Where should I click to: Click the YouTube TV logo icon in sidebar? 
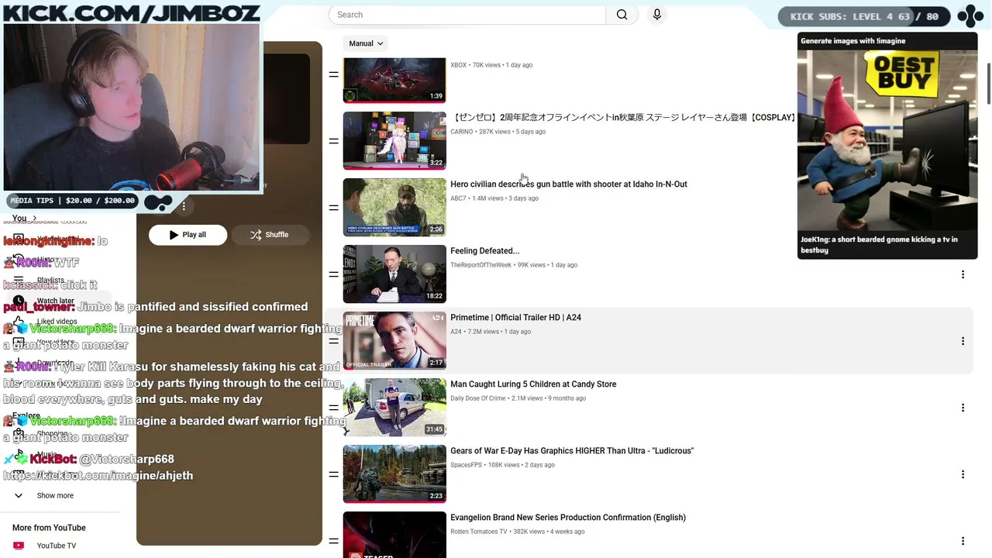pos(19,546)
